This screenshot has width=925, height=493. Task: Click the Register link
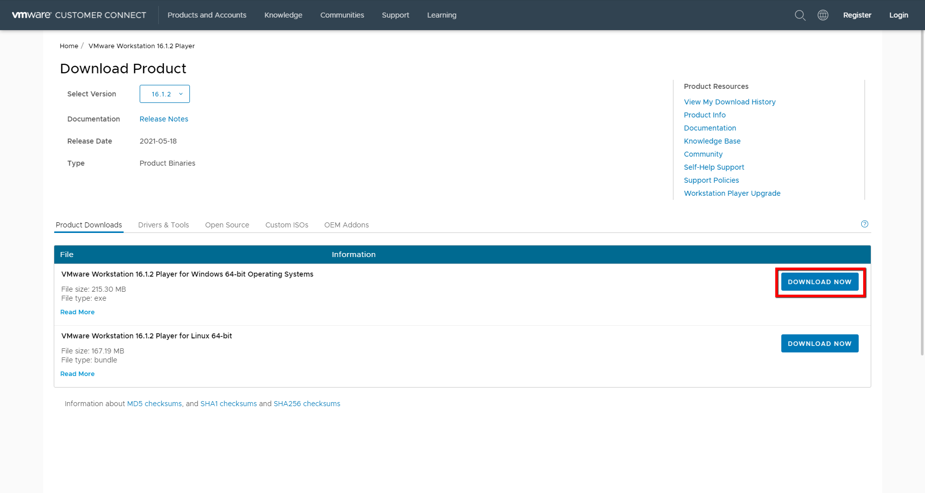pyautogui.click(x=857, y=15)
